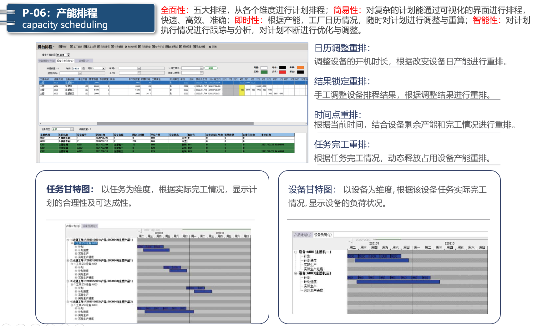The width and height of the screenshot is (543, 326).
Task: Collapse the 设备:A001 node in equipment Gantt
Action: pyautogui.click(x=296, y=252)
